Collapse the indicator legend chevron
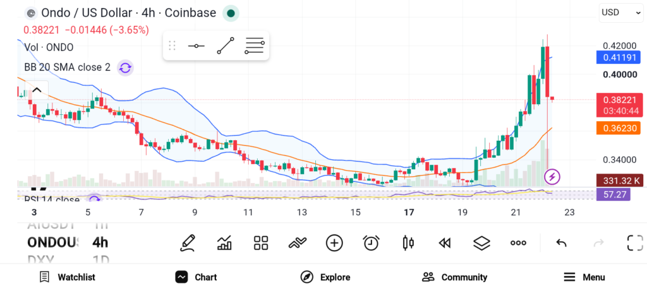 coord(37,90)
